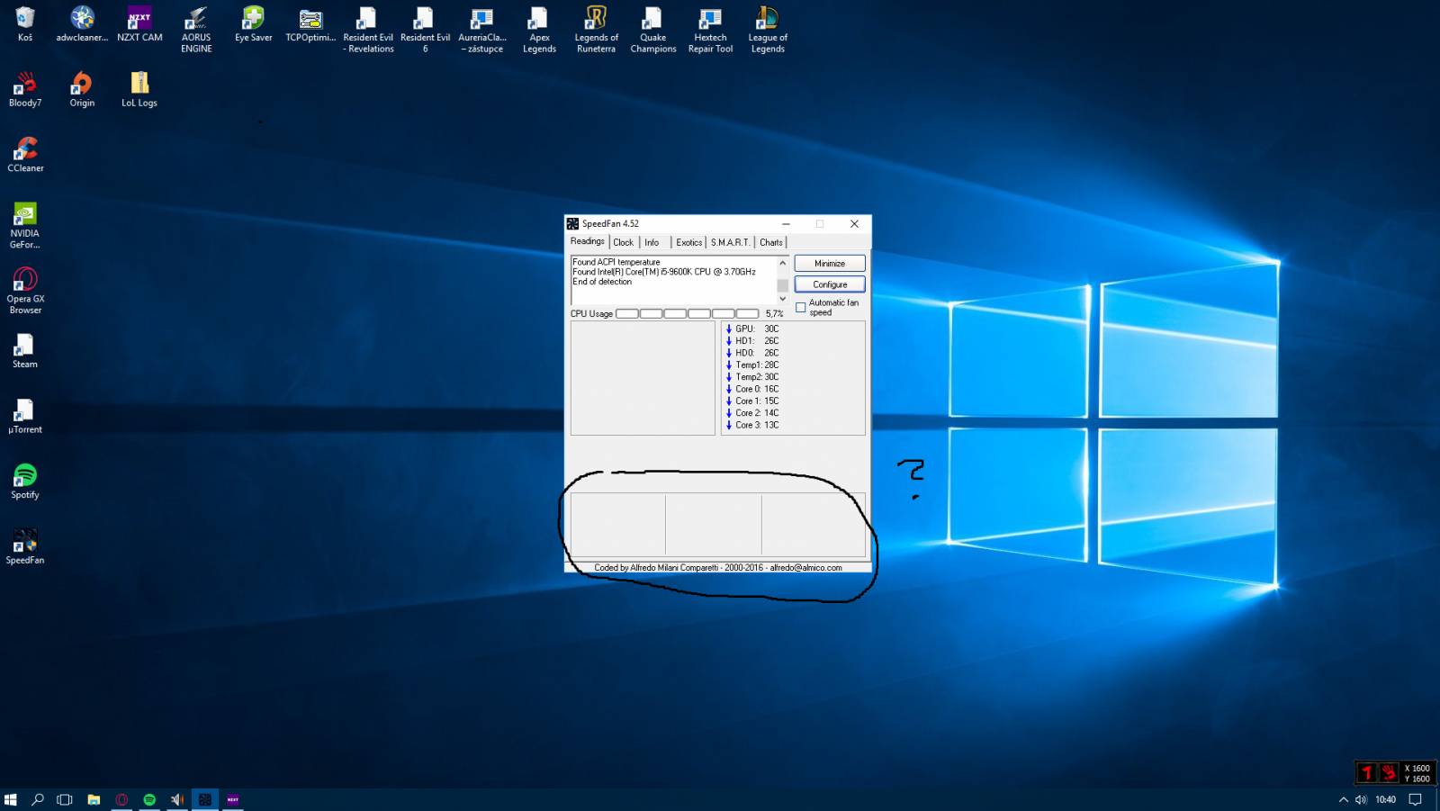Select the CCleaner desktop icon
The height and width of the screenshot is (811, 1440).
[x=25, y=155]
